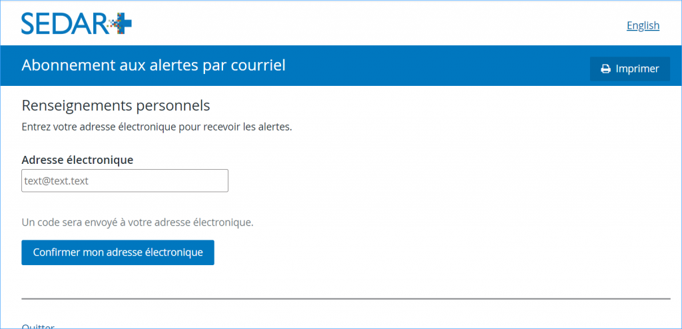Click the Adresse électronique field label
This screenshot has width=682, height=329.
[x=77, y=160]
